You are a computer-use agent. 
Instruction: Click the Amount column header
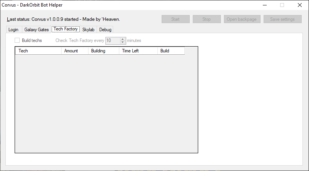[x=75, y=51]
